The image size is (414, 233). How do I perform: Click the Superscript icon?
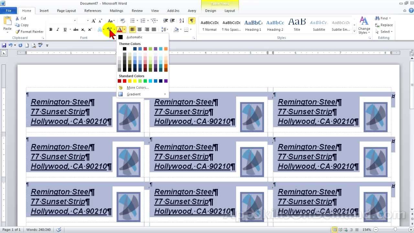click(x=90, y=29)
